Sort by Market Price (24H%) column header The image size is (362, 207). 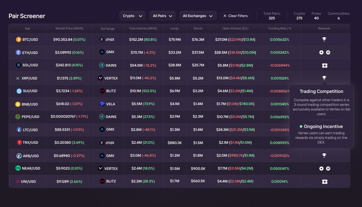[70, 28]
